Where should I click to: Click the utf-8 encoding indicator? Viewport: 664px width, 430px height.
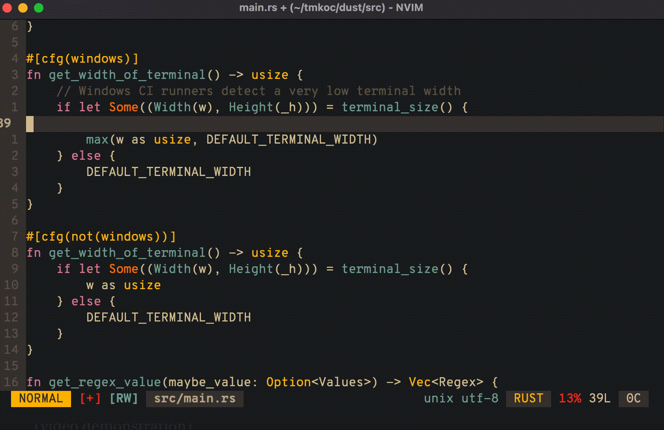[480, 398]
